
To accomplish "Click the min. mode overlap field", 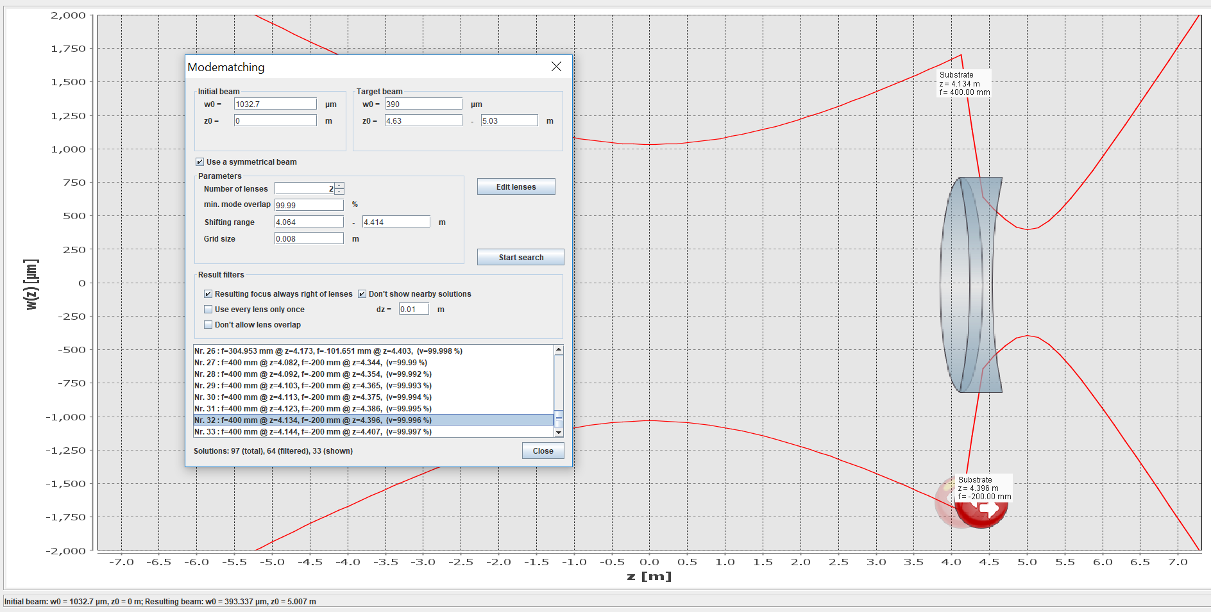I will tap(309, 205).
